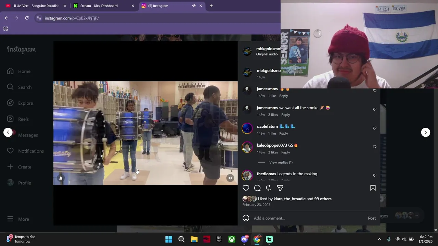Go to previous post arrow
The image size is (438, 246).
[x=8, y=132]
